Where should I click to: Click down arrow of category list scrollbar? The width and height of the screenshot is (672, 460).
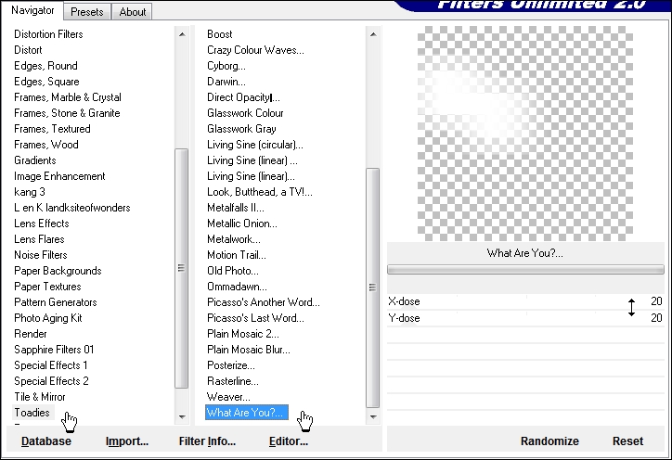[182, 416]
